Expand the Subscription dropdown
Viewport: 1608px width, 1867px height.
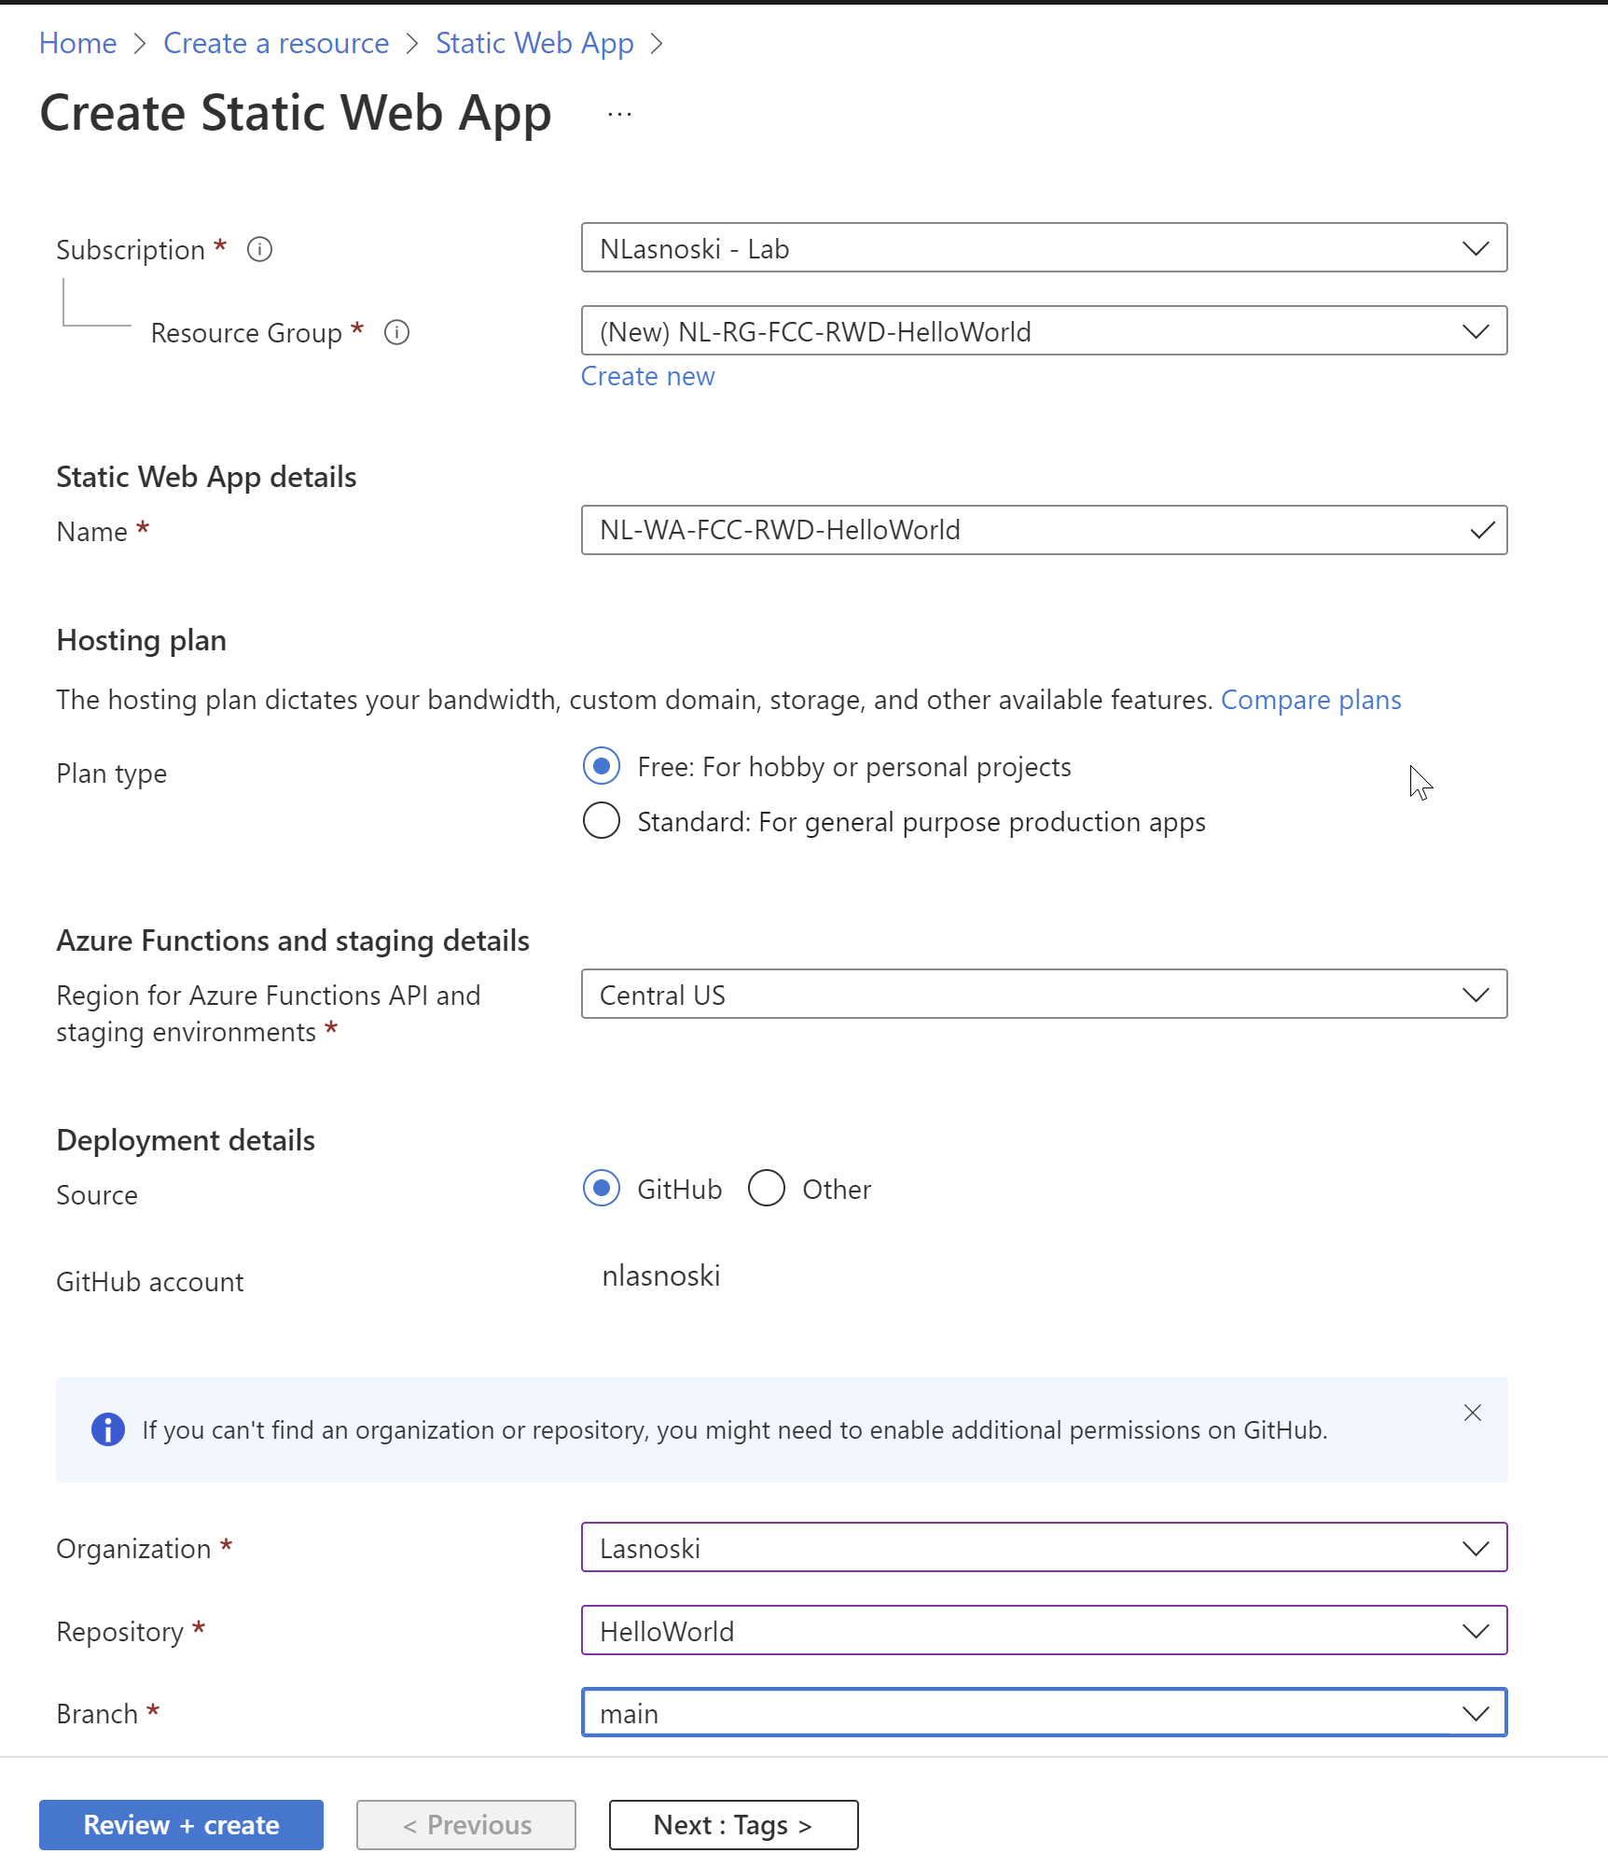click(x=1043, y=248)
